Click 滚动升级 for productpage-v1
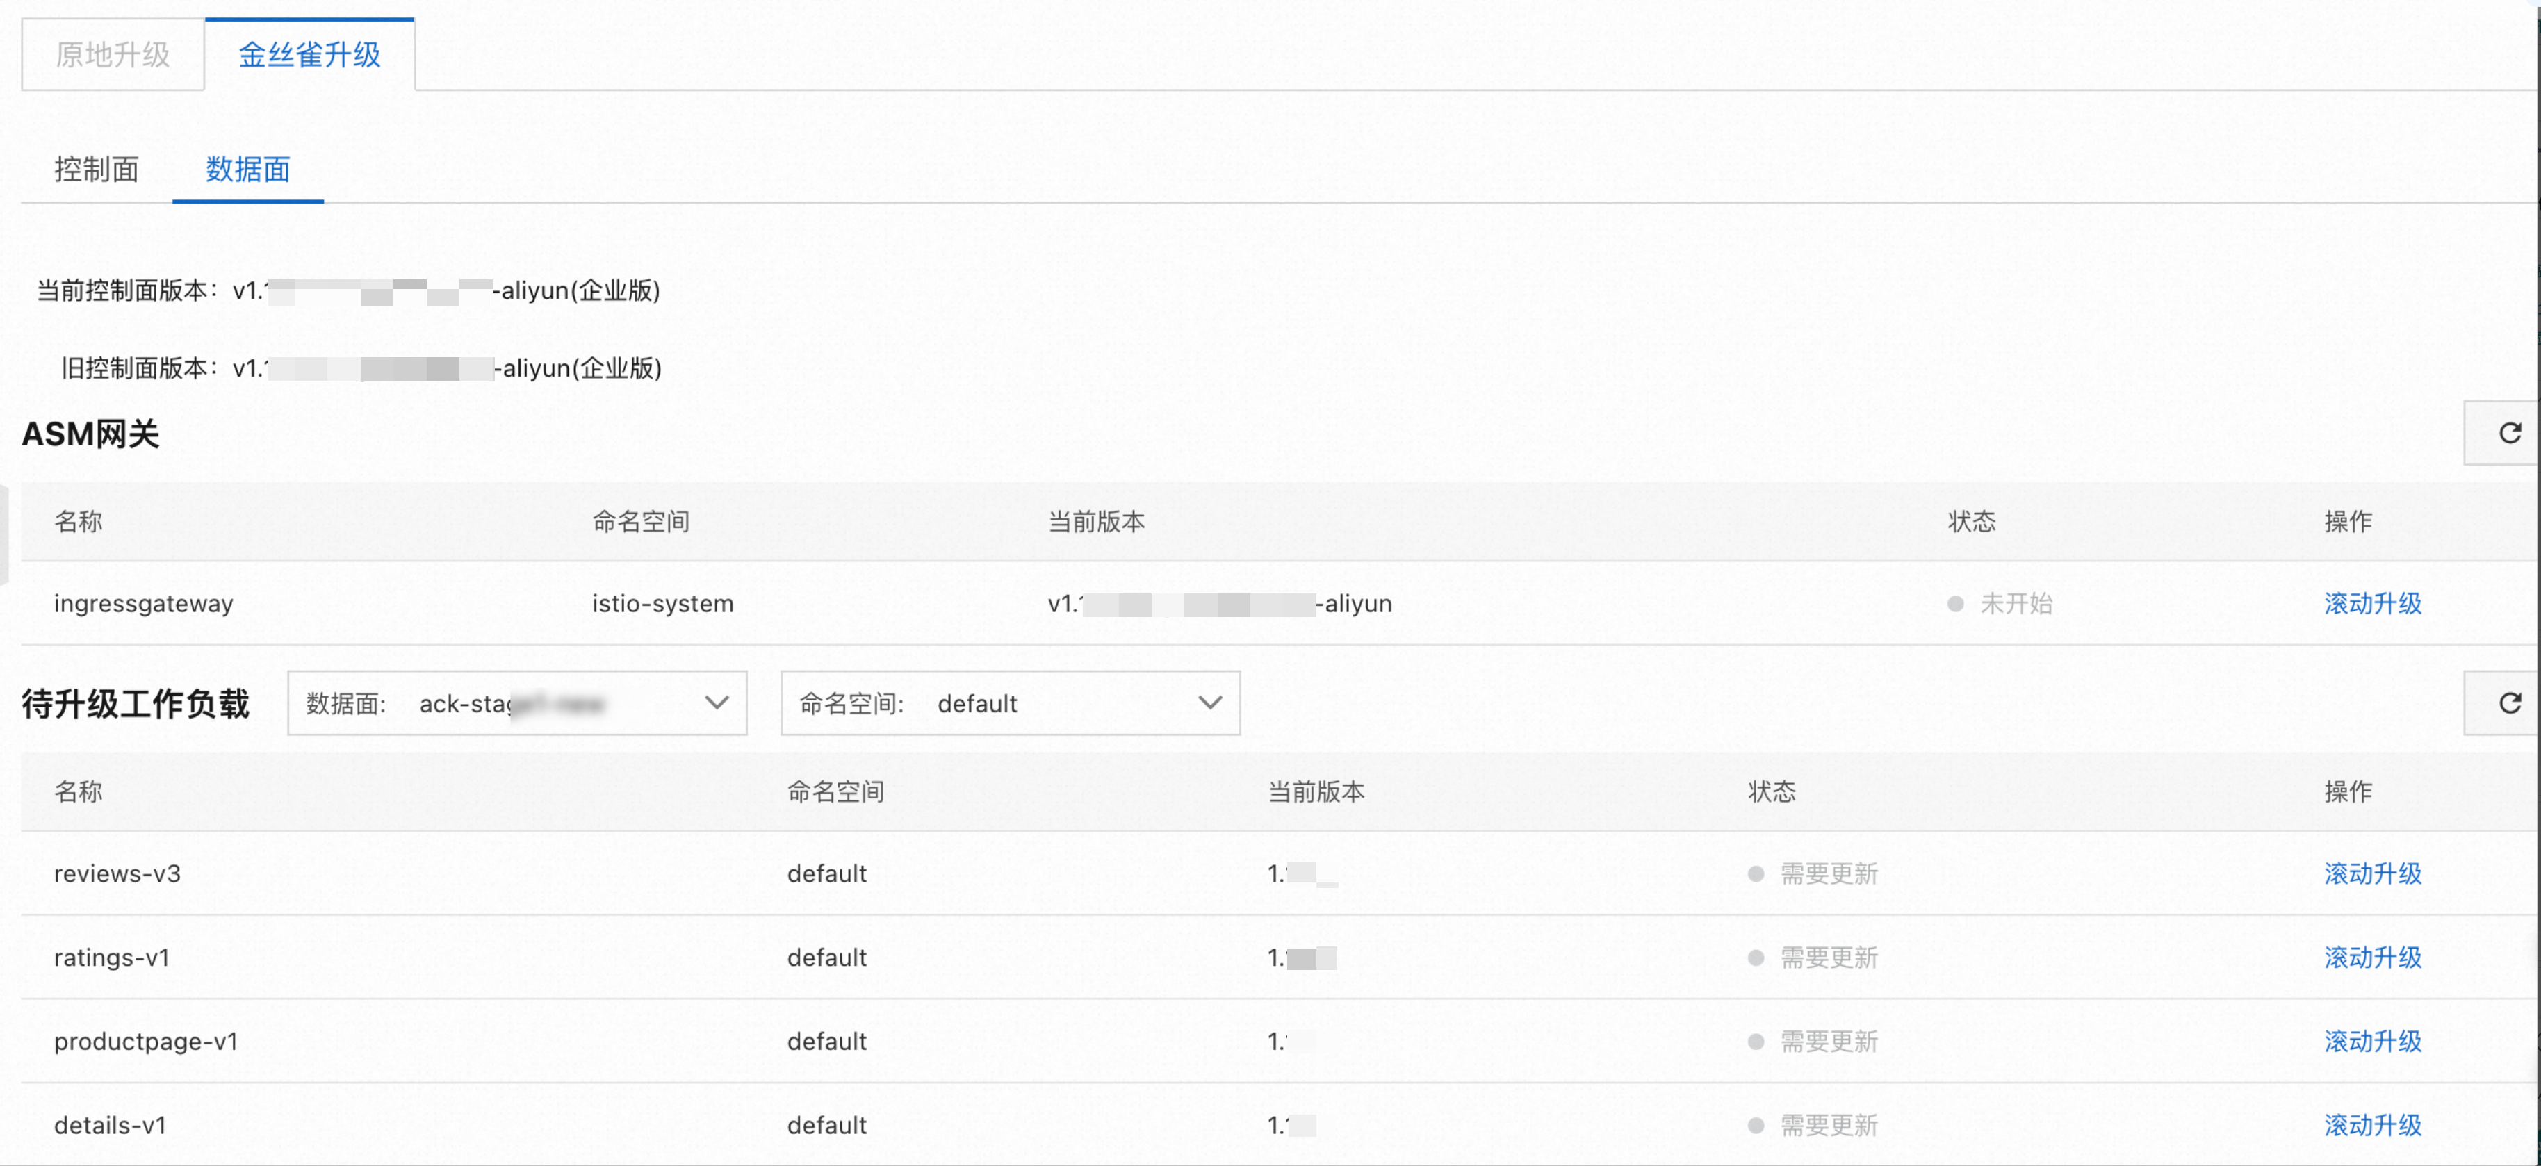 coord(2372,1041)
